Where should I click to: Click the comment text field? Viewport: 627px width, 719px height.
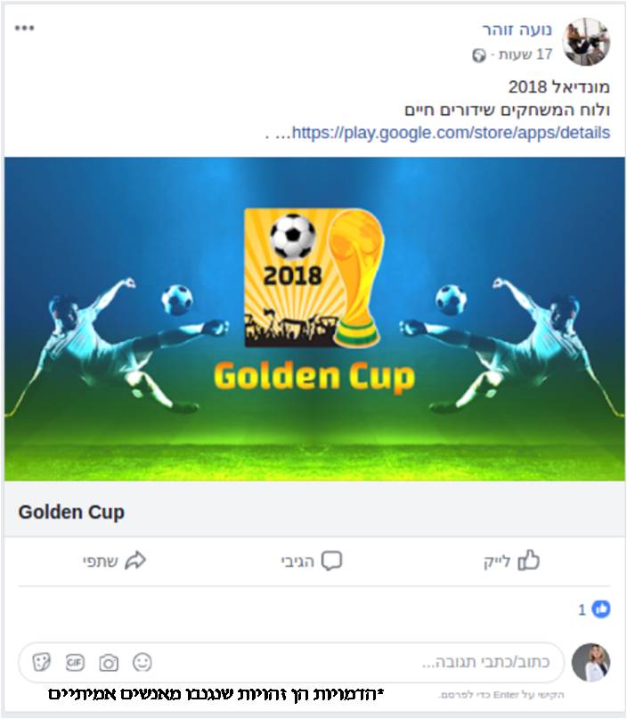pyautogui.click(x=291, y=662)
